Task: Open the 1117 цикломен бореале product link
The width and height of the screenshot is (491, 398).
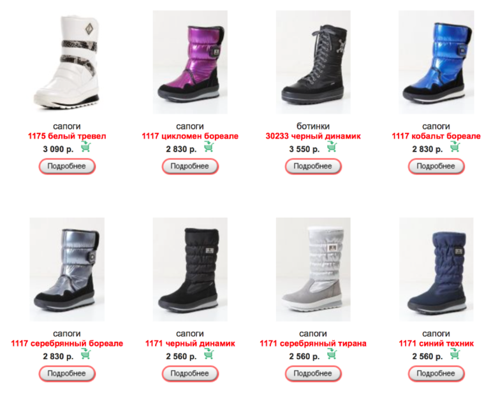Action: (190, 136)
